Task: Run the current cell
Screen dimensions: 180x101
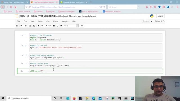Action: 48,26
